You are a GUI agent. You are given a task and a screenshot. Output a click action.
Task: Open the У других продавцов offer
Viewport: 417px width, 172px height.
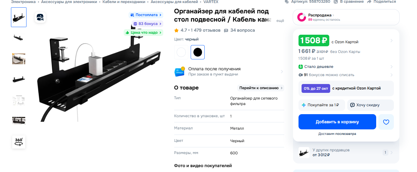tap(346, 153)
